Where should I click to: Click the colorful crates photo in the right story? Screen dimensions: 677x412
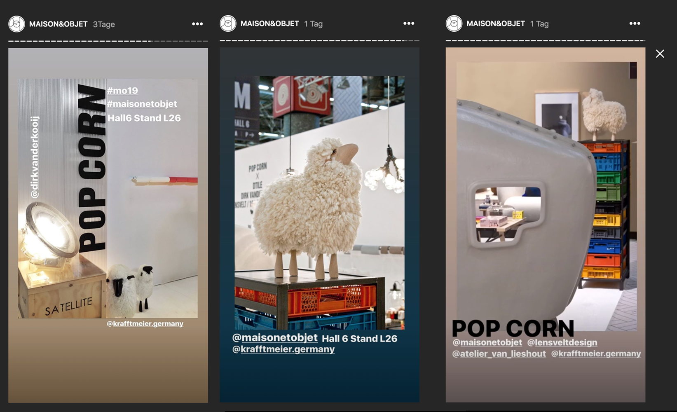(546, 197)
